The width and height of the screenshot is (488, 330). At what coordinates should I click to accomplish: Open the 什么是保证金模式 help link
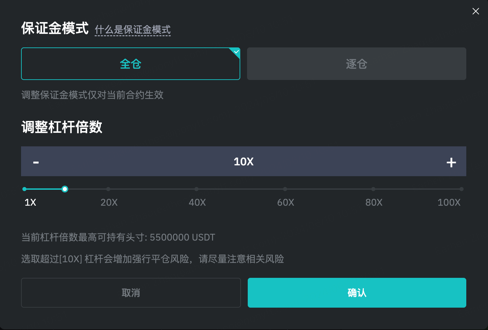pyautogui.click(x=132, y=30)
